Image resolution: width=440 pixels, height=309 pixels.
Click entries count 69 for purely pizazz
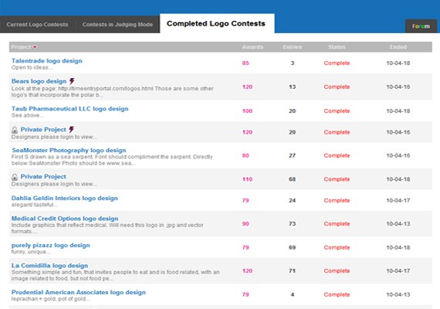click(293, 247)
